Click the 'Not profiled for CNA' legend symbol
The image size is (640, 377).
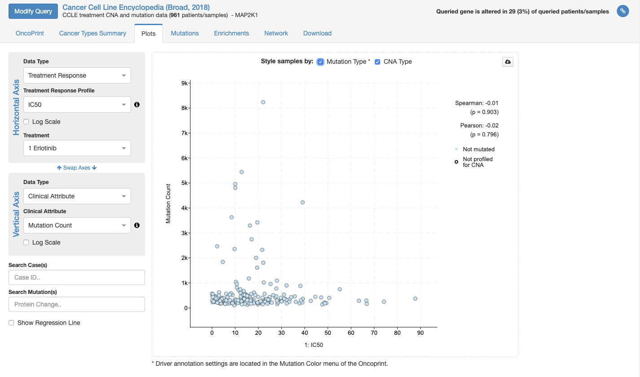(456, 162)
